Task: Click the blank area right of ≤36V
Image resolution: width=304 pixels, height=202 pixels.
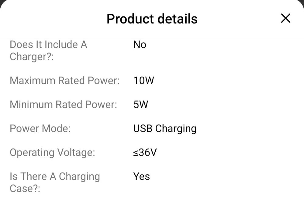Action: 228,152
